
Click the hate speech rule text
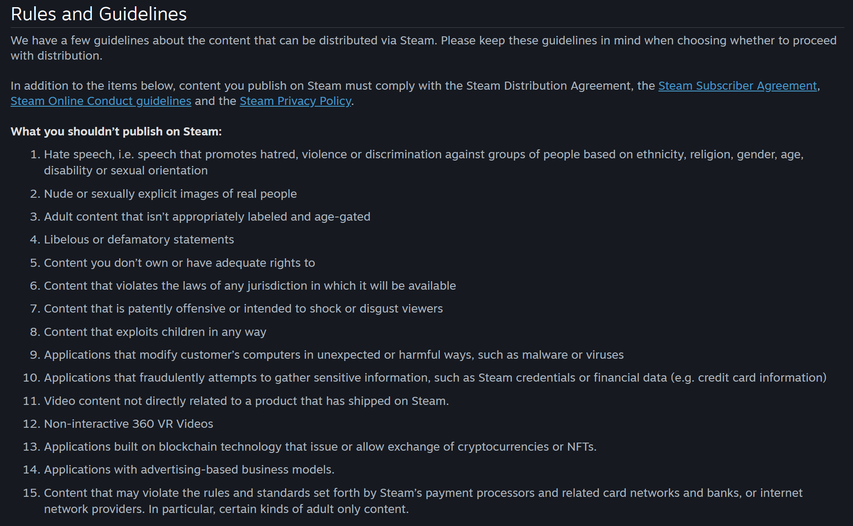(x=423, y=155)
